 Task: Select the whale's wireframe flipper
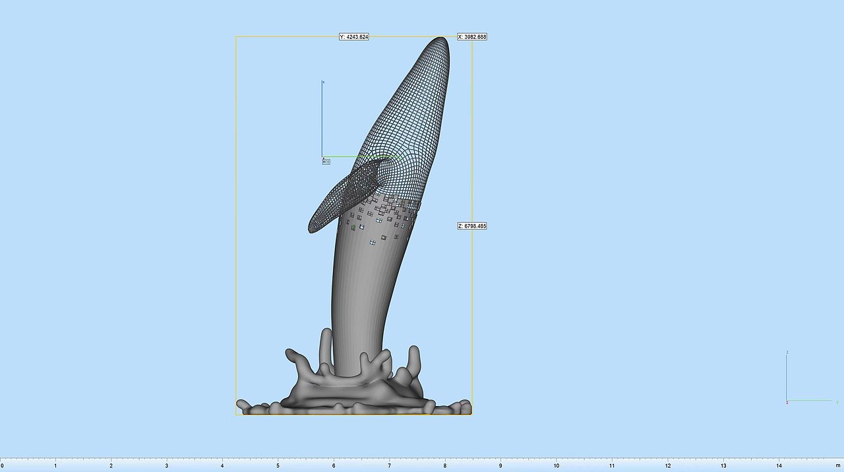click(346, 196)
